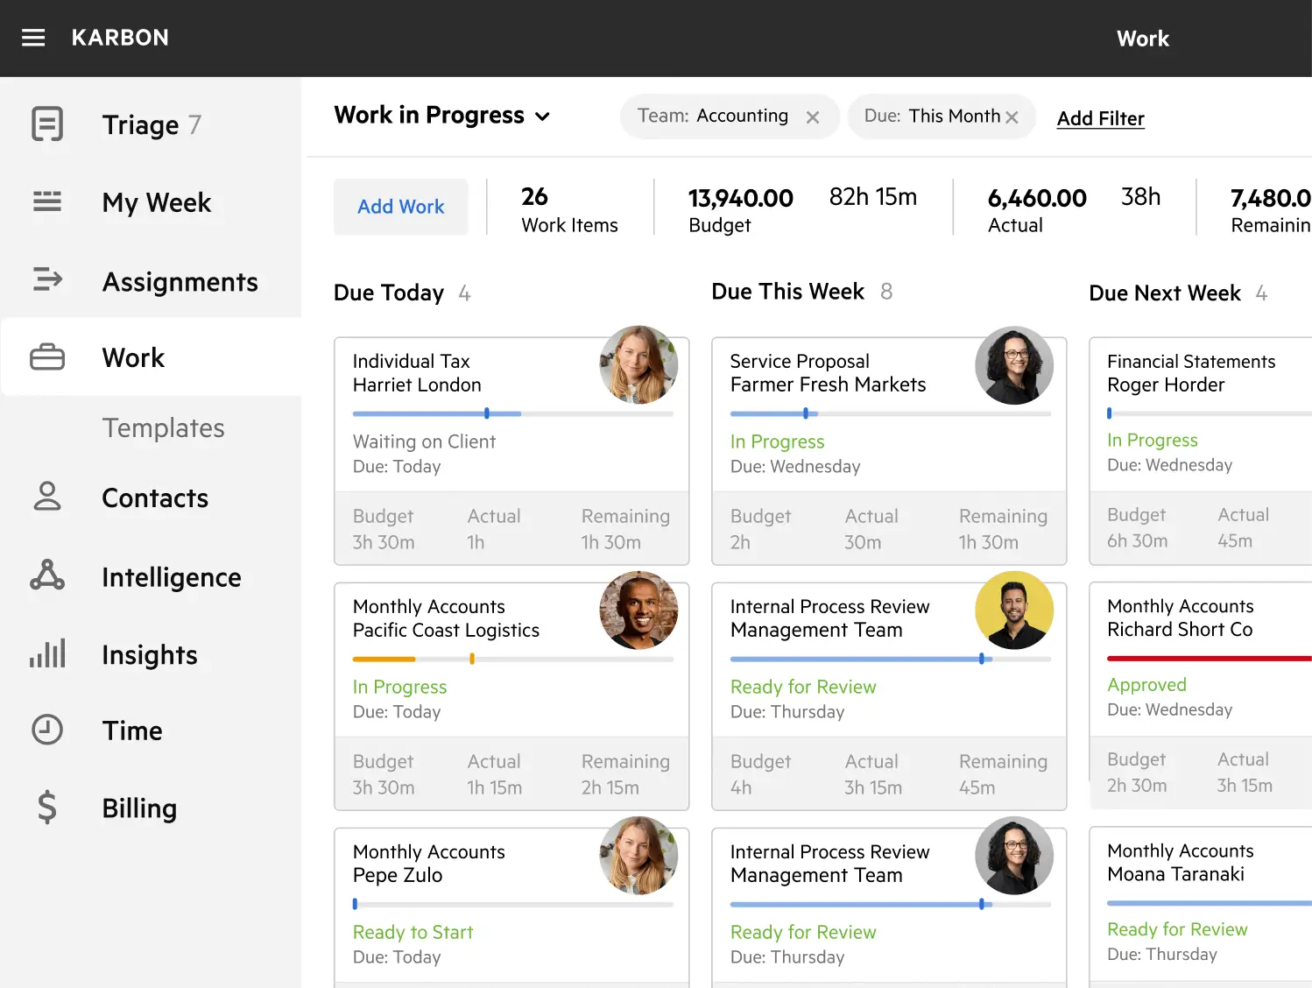Select Templates under Work

tap(163, 427)
